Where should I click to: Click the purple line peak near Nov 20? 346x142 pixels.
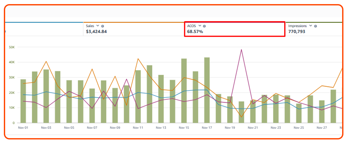coord(241,50)
